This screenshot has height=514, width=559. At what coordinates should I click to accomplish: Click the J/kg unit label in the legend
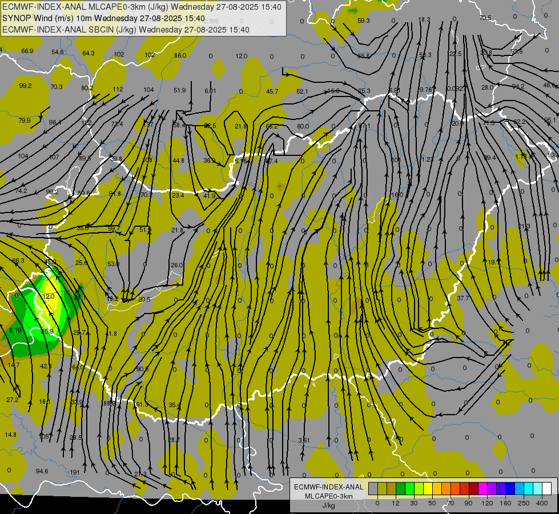pyautogui.click(x=328, y=505)
